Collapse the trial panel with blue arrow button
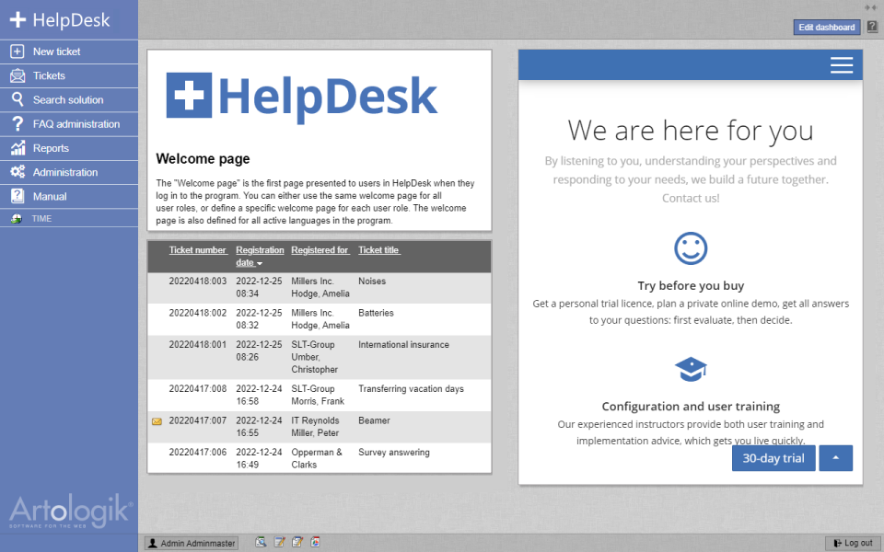Image resolution: width=884 pixels, height=552 pixels. click(835, 457)
